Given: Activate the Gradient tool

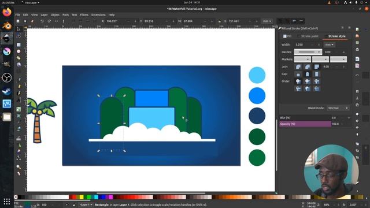Looking at the screenshot, I should (18, 109).
